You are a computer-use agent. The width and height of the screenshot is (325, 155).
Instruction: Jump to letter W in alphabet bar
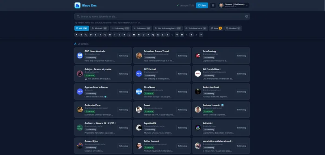tap(182, 35)
